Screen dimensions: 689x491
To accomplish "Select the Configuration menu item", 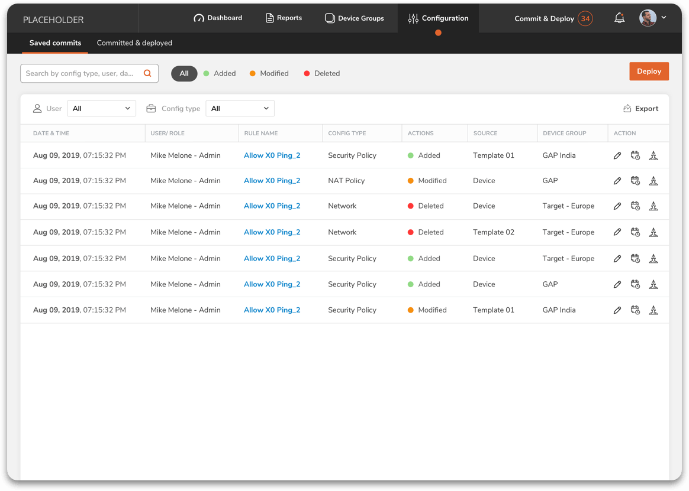I will [438, 17].
